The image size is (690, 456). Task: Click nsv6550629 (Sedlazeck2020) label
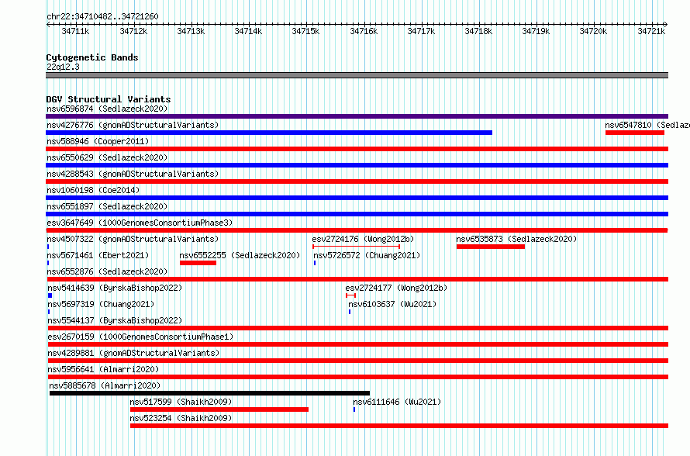107,157
